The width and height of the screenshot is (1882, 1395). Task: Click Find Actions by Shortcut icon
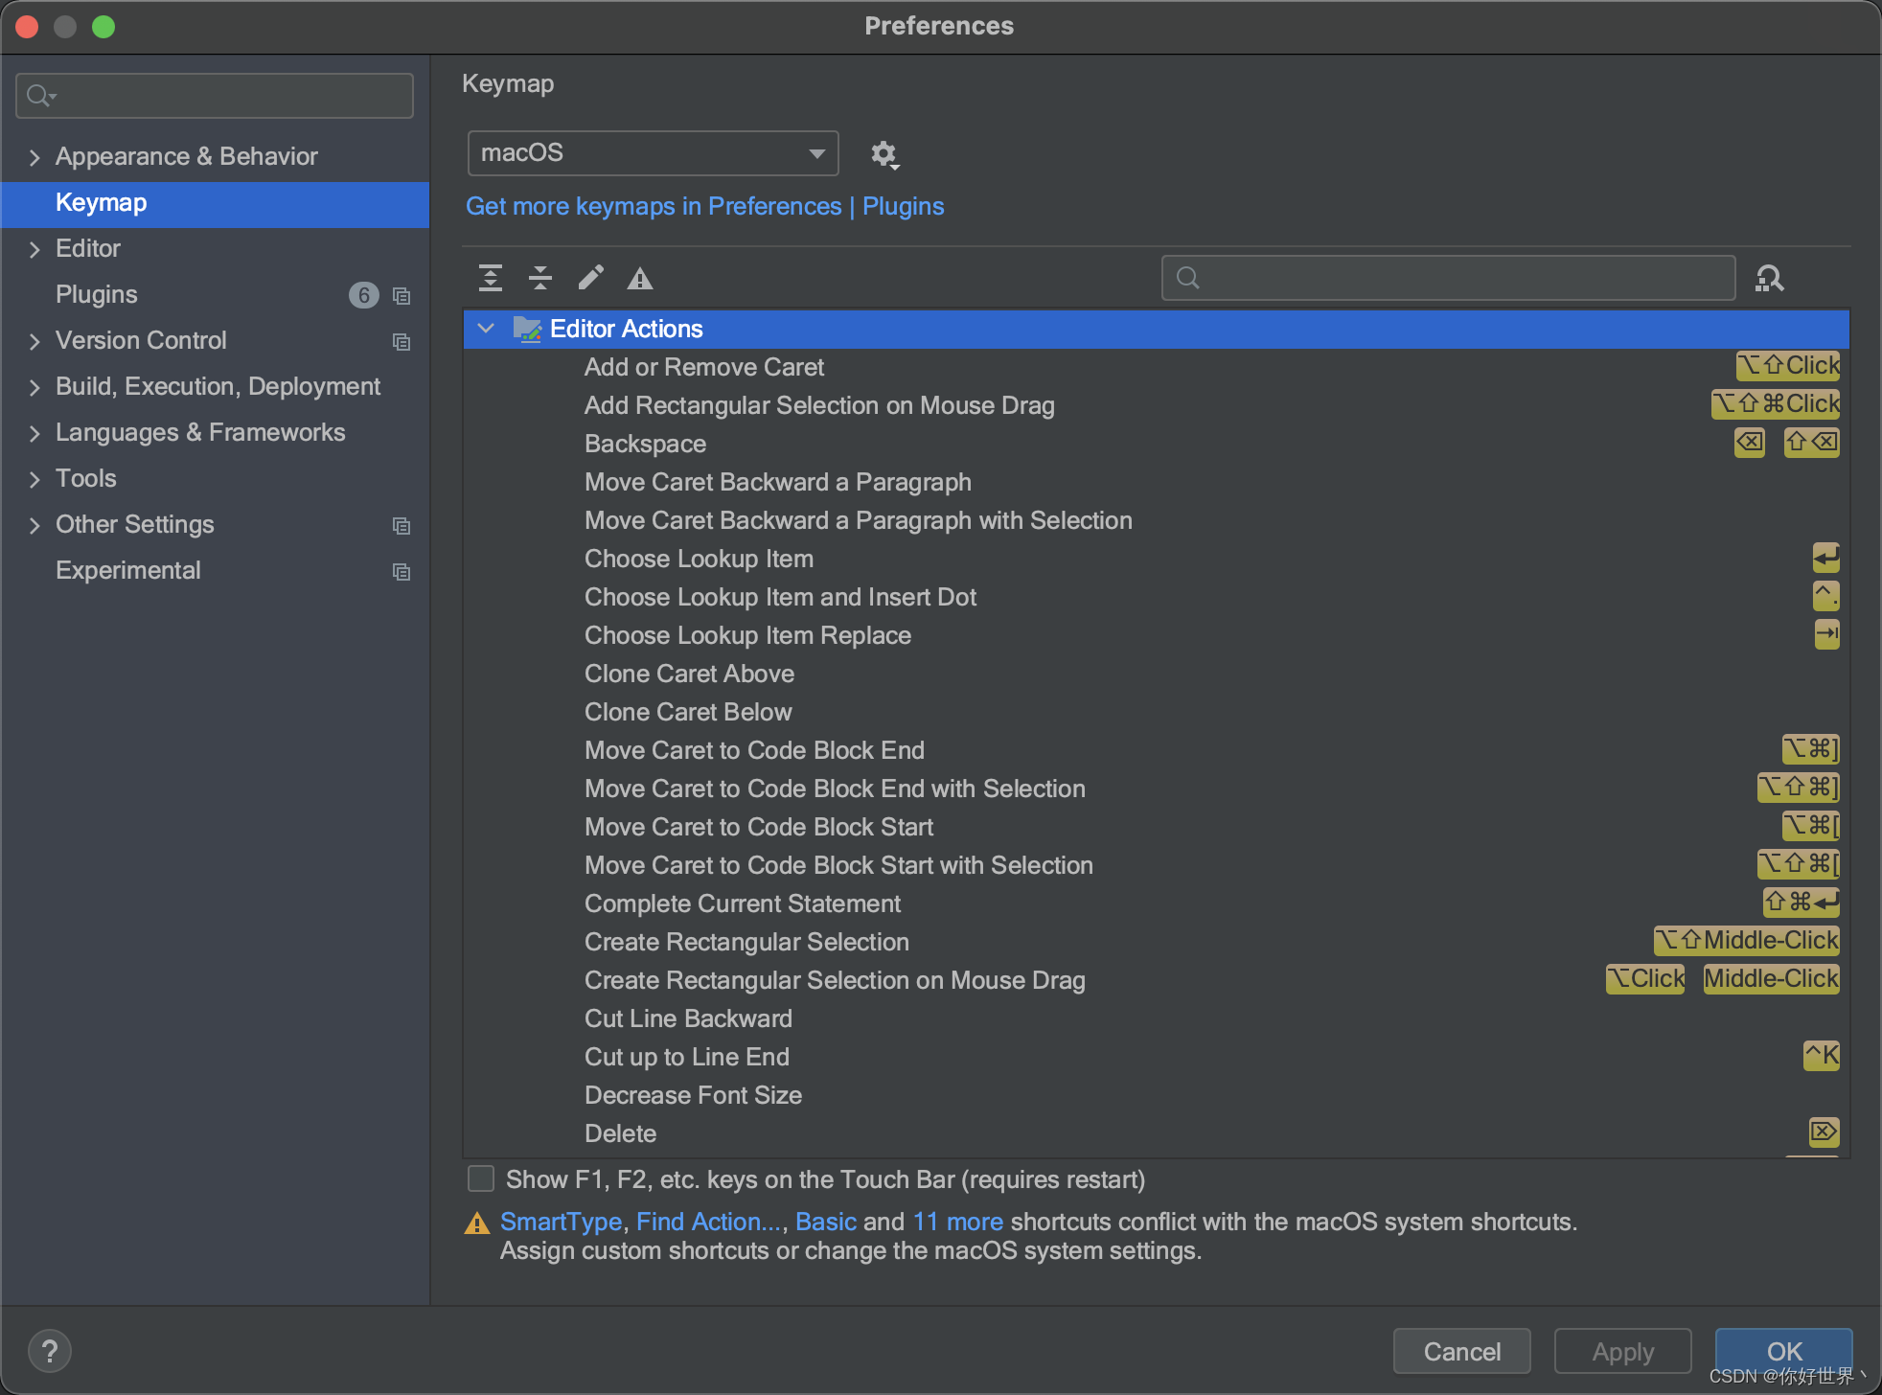tap(1769, 278)
